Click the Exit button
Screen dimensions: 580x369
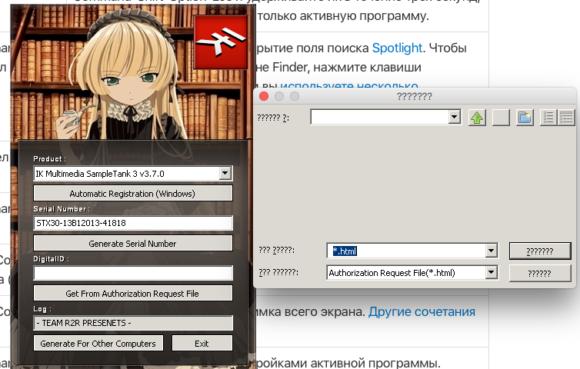pyautogui.click(x=202, y=343)
